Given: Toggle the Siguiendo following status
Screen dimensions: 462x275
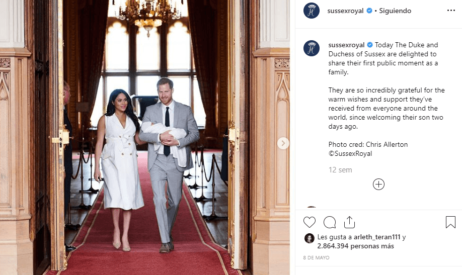Looking at the screenshot, I should [x=395, y=11].
